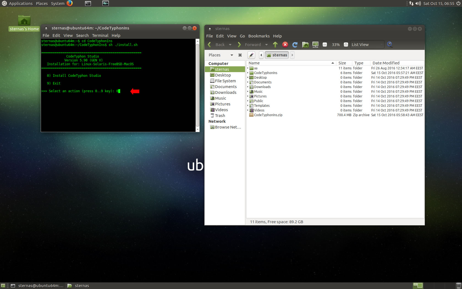Zoom out the file list view
This screenshot has height=289, width=462.
tap(325, 45)
